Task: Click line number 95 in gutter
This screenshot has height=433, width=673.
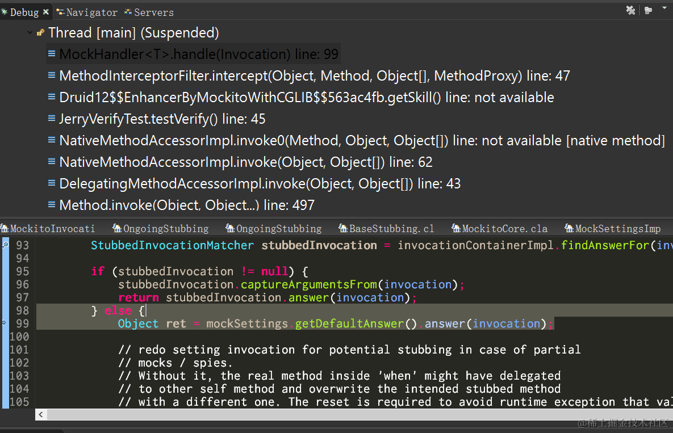Action: [22, 271]
